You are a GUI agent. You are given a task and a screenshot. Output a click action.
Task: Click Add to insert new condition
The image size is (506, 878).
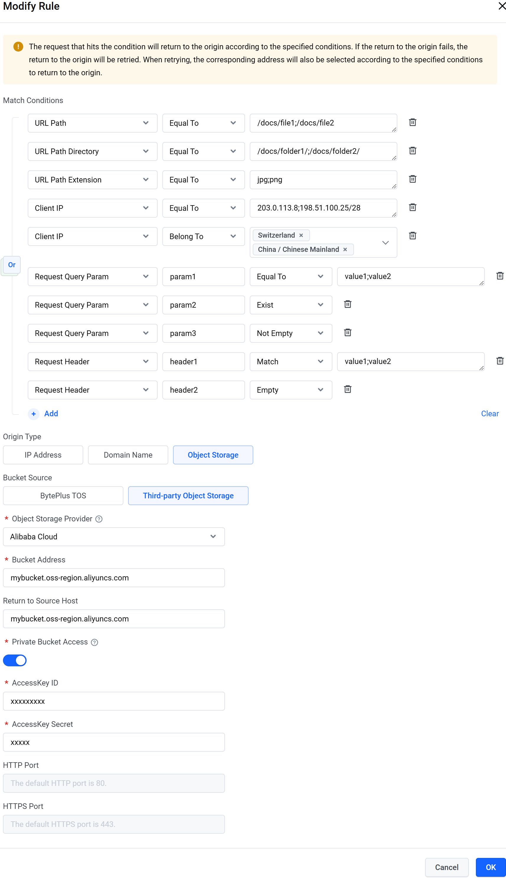tap(51, 413)
